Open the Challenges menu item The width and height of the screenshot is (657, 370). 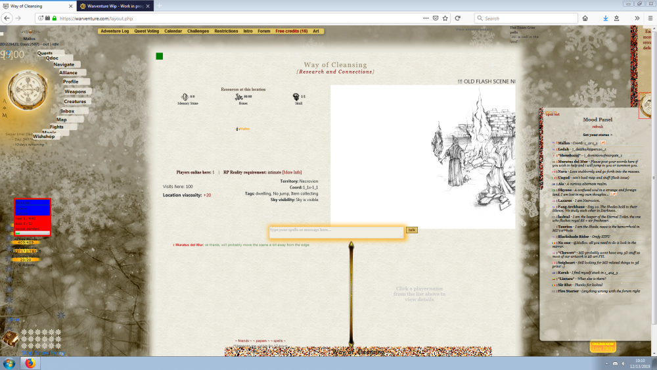(x=198, y=31)
